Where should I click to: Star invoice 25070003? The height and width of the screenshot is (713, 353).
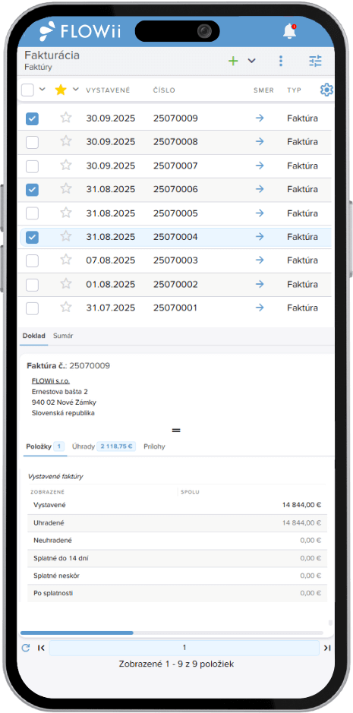click(x=66, y=260)
